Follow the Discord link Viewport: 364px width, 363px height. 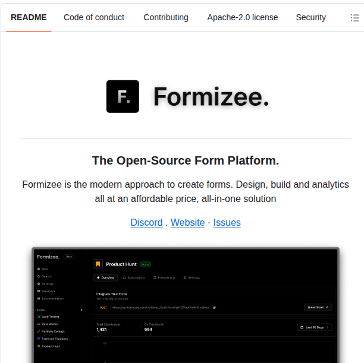pyautogui.click(x=146, y=222)
